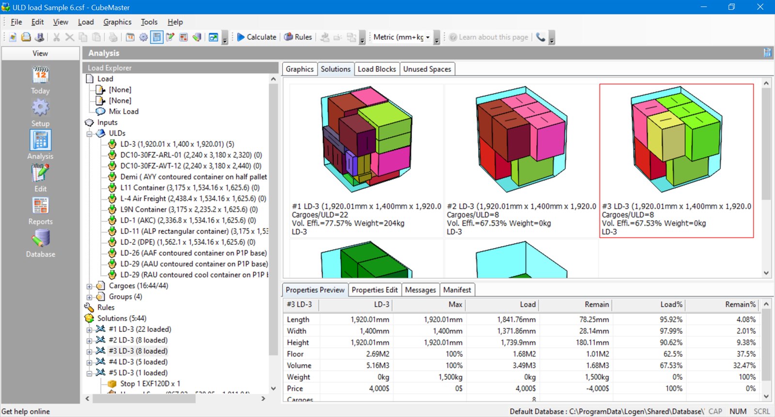Open the toolbar overflow arrow next to Metric dropdown
Viewport: 775px width, 417px height.
tap(436, 38)
